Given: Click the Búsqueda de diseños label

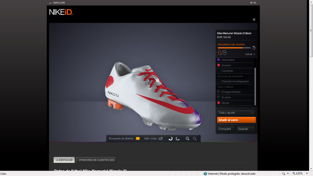Looking at the screenshot, I should click(121, 138).
